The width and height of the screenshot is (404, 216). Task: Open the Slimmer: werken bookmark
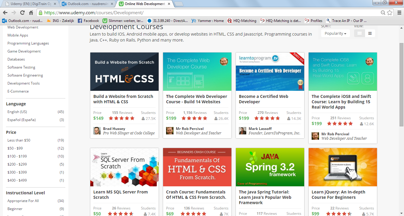pos(123,21)
